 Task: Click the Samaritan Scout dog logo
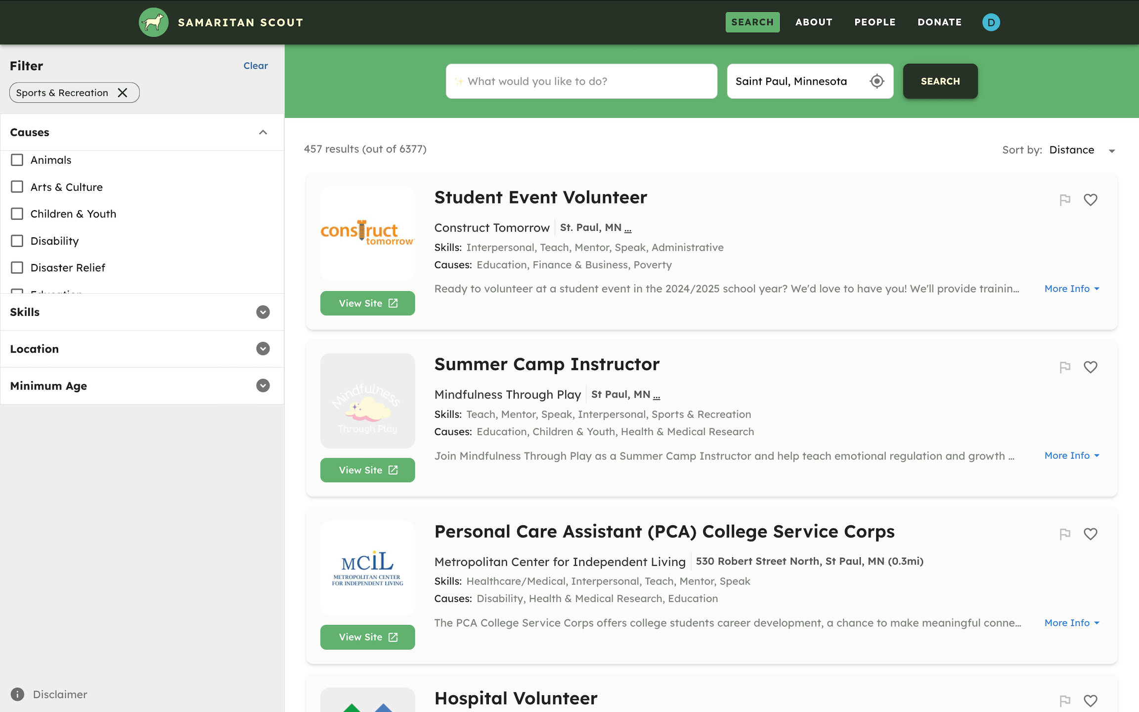[153, 22]
